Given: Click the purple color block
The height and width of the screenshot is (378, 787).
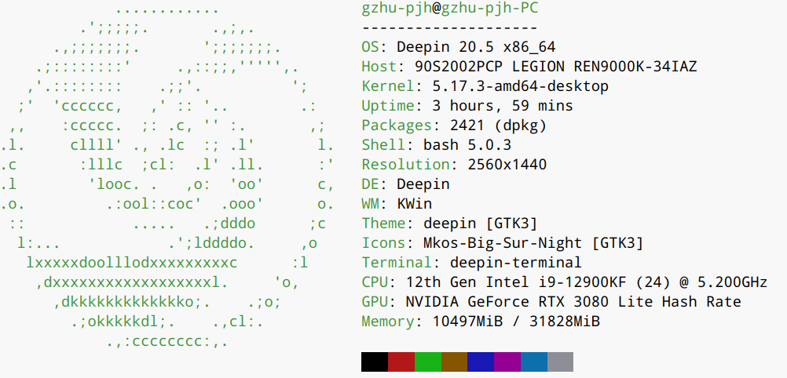Looking at the screenshot, I should [507, 362].
